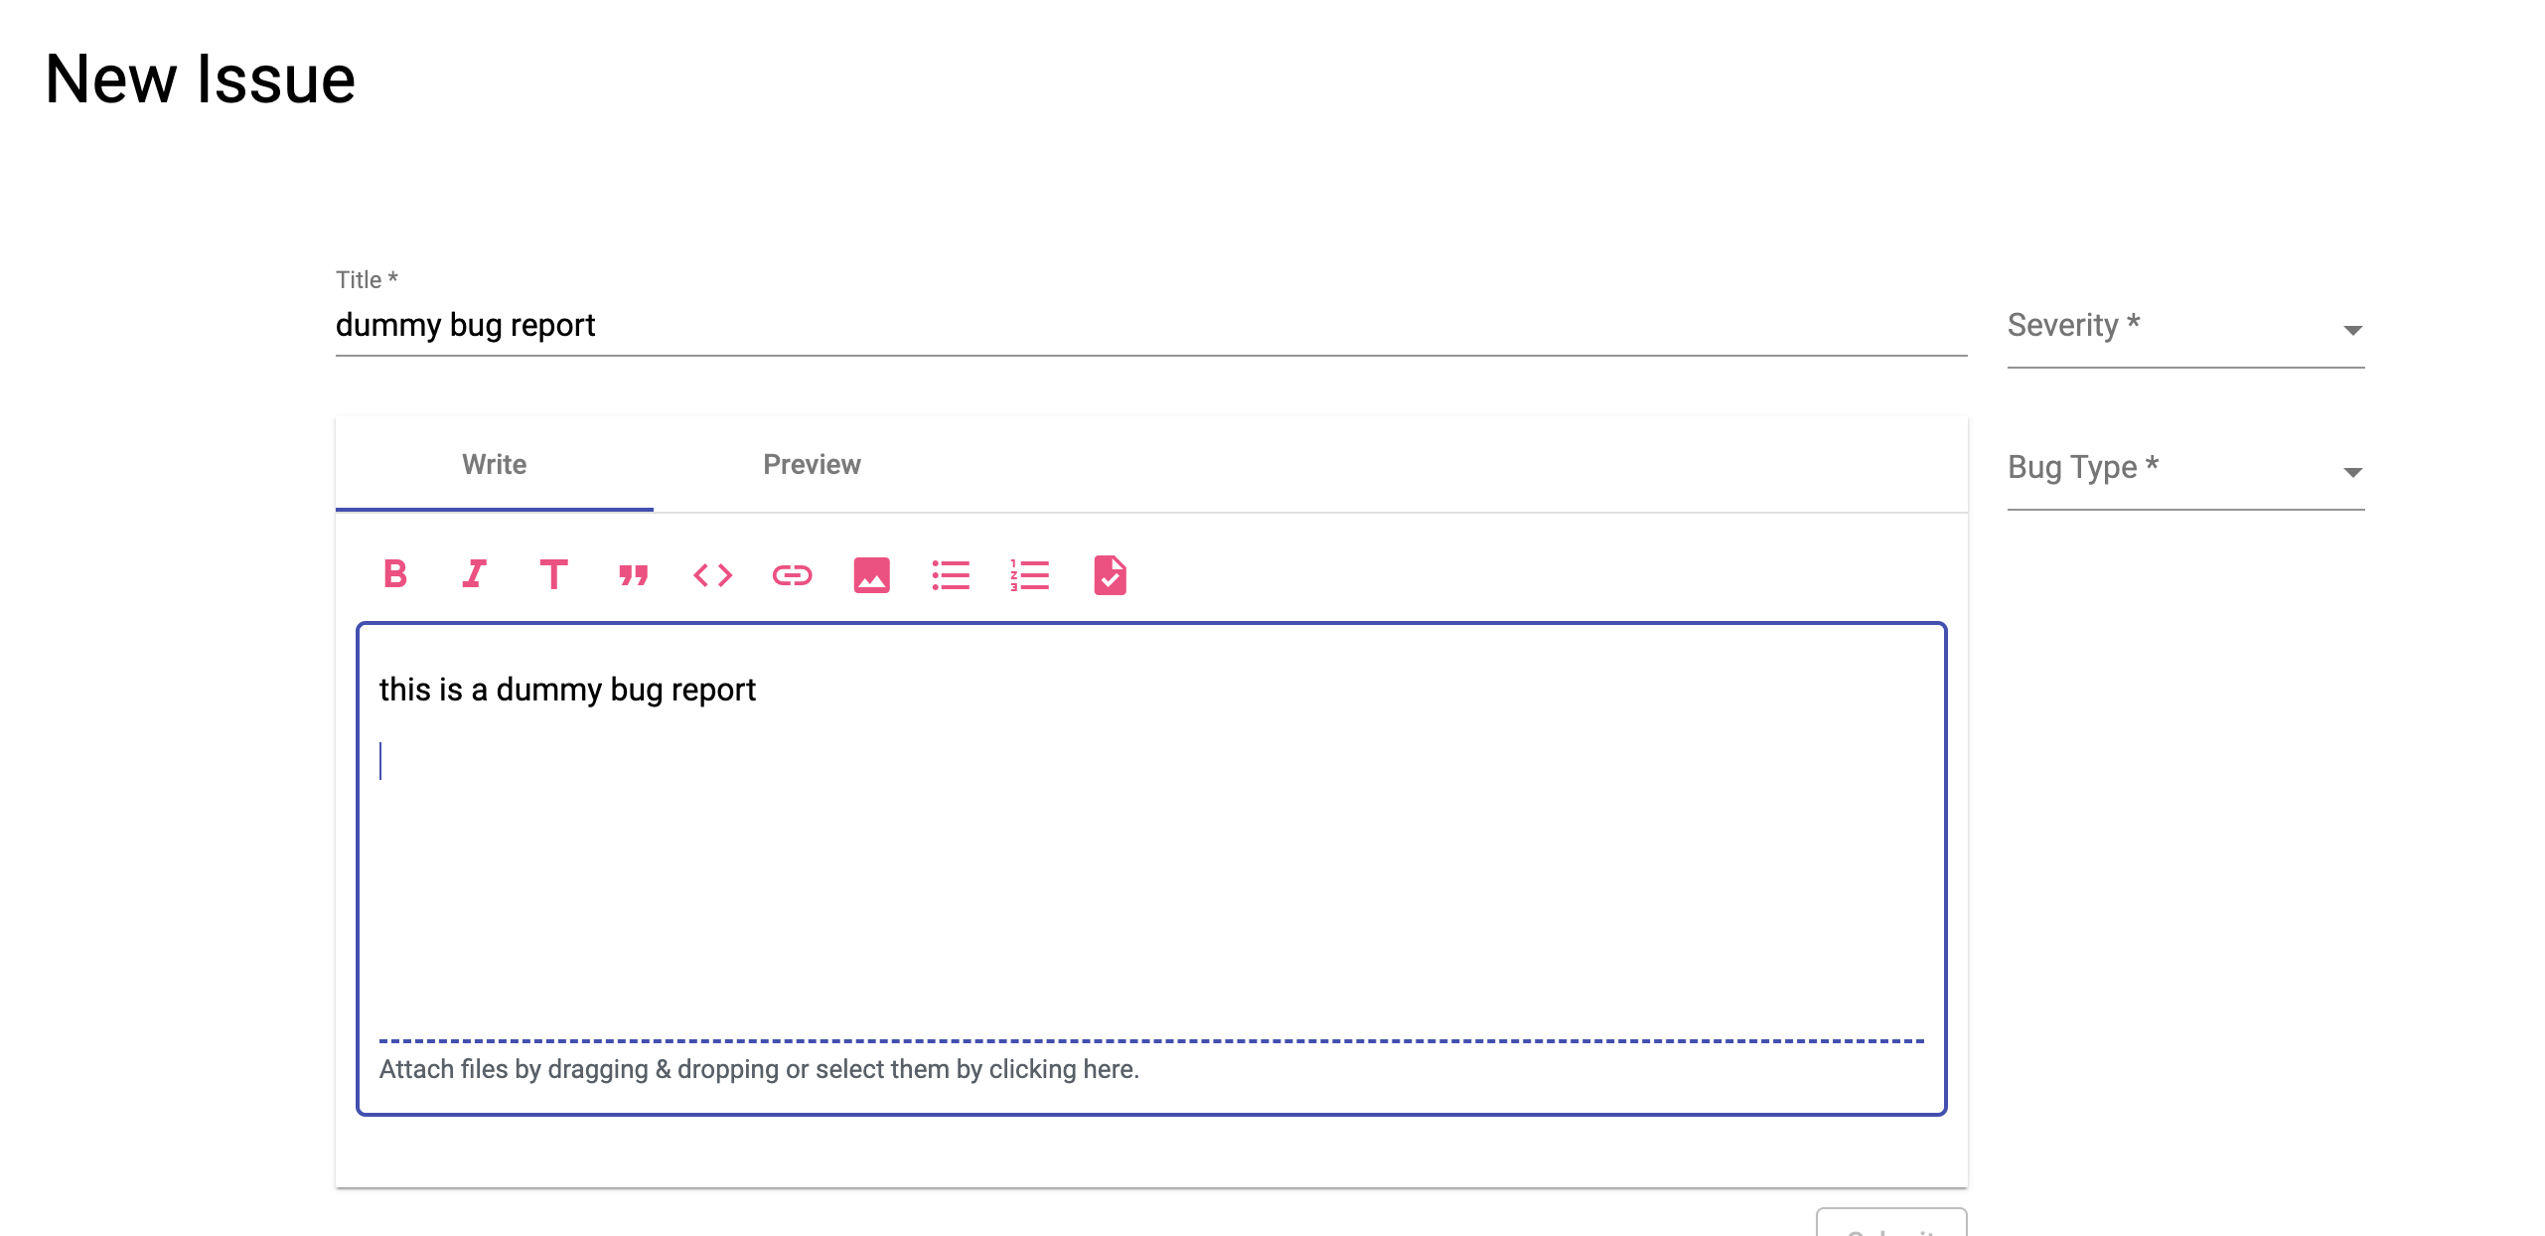2545x1236 pixels.
Task: Click the attach files by dragging link
Action: [x=759, y=1069]
